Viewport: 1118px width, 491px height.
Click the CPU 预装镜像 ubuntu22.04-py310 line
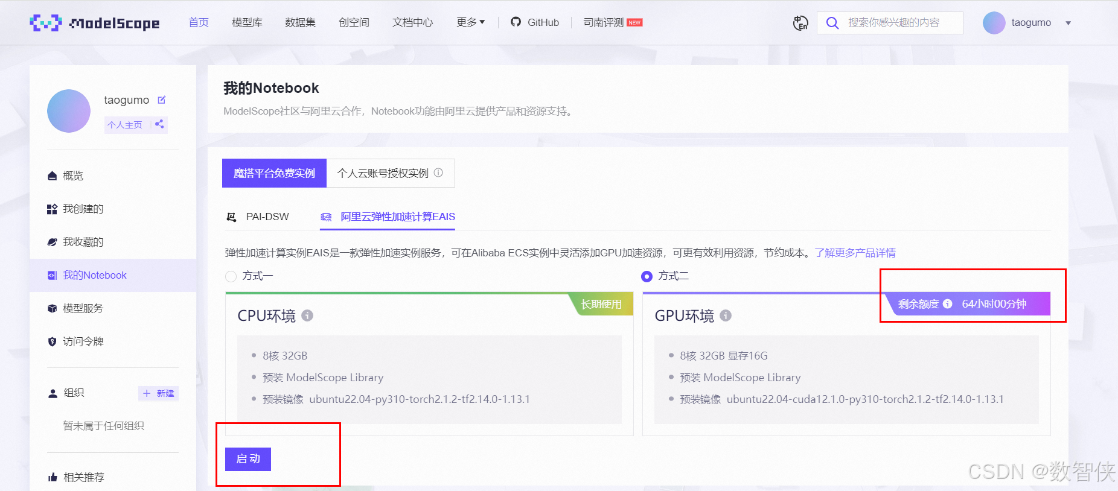[396, 399]
